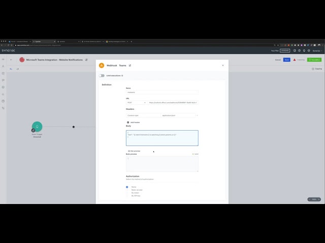Open a new browser tab
This screenshot has width=325, height=243.
point(131,42)
